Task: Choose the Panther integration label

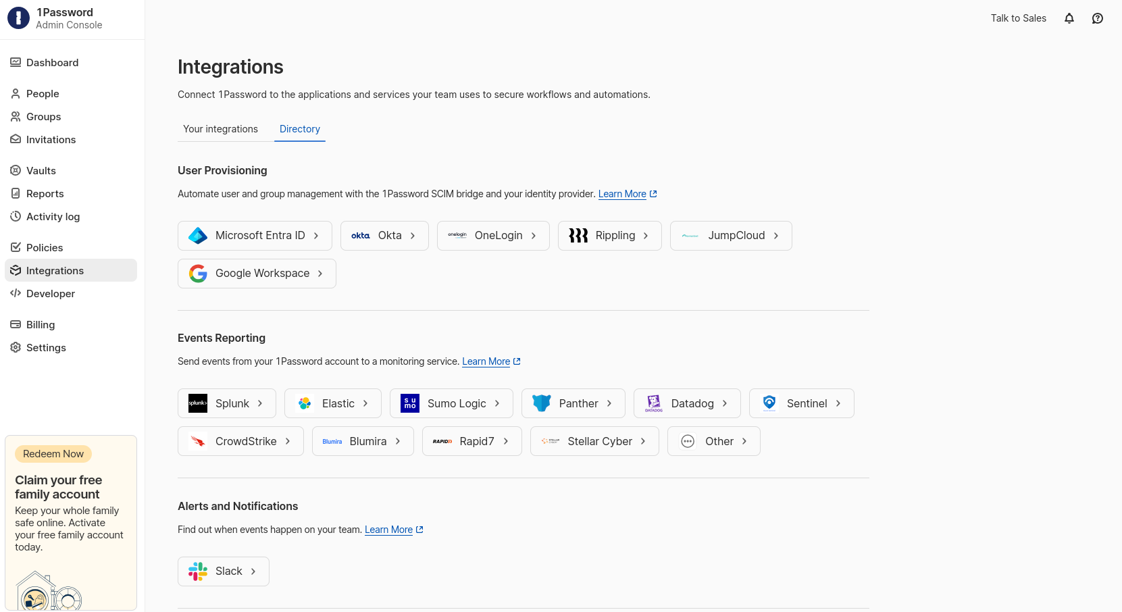Action: coord(579,403)
